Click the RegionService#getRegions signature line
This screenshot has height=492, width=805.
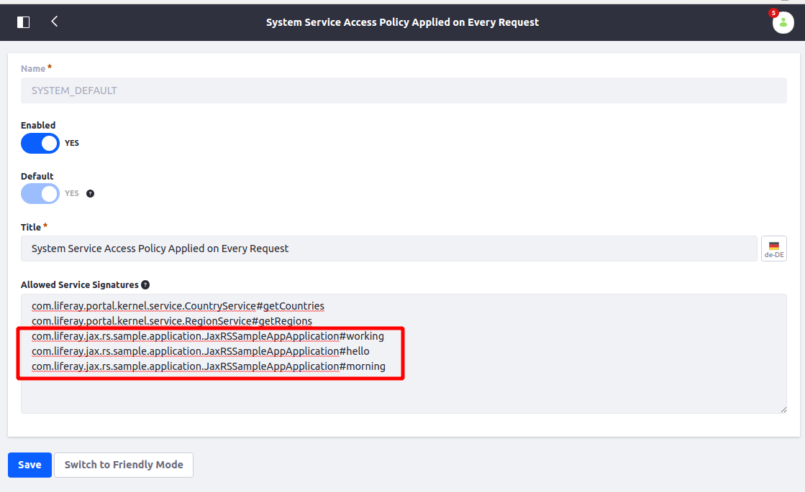(x=171, y=321)
